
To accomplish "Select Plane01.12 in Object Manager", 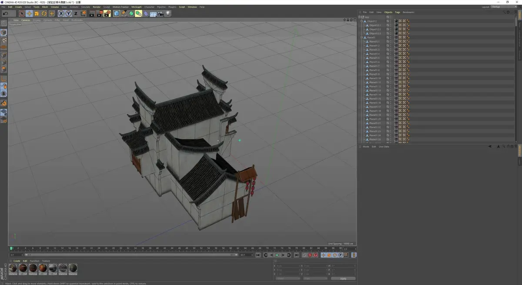I will 375,87.
